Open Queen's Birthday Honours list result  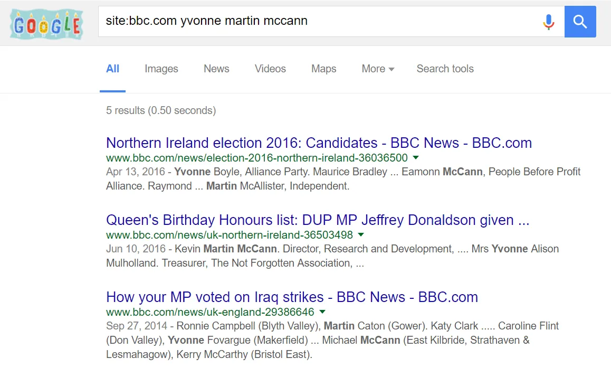click(x=318, y=220)
